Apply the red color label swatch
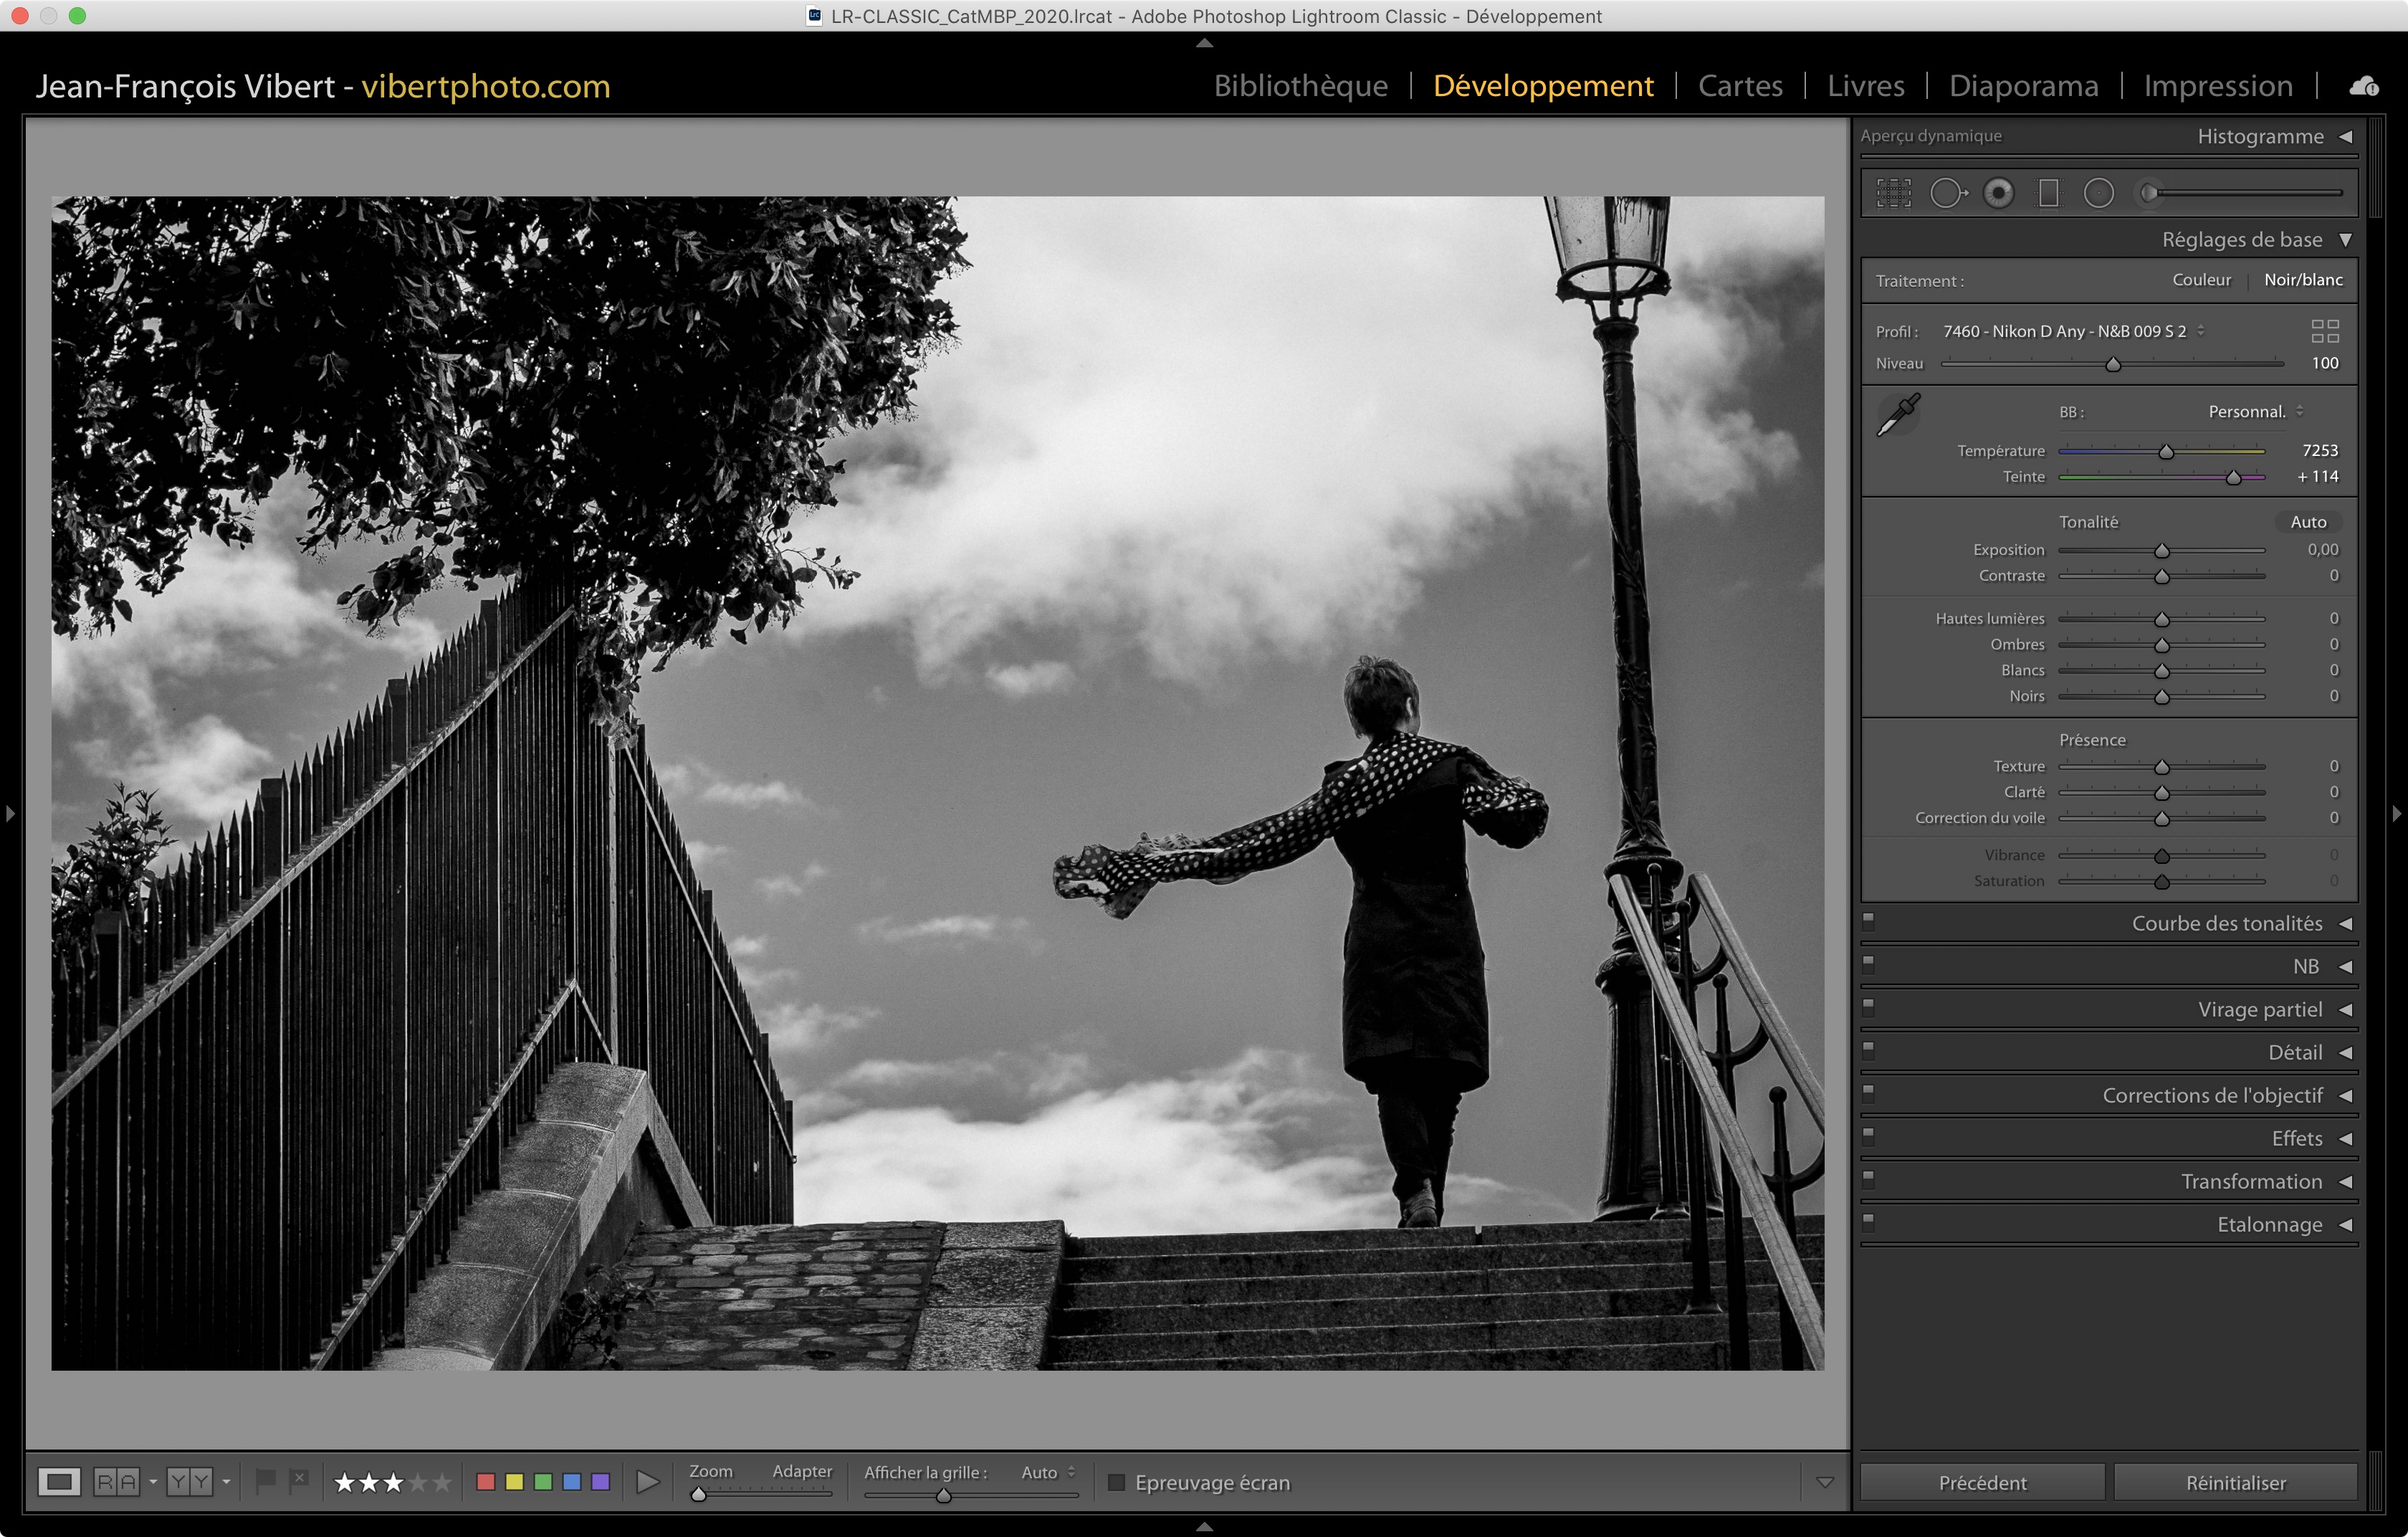Screen dimensions: 2408x1537 [x=486, y=1481]
